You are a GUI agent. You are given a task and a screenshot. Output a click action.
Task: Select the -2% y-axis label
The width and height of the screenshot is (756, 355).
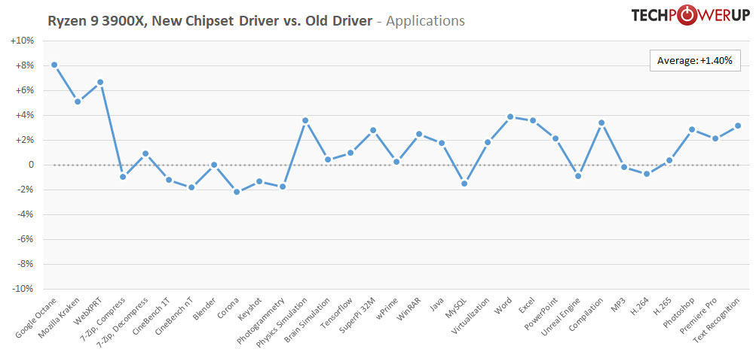[25, 190]
